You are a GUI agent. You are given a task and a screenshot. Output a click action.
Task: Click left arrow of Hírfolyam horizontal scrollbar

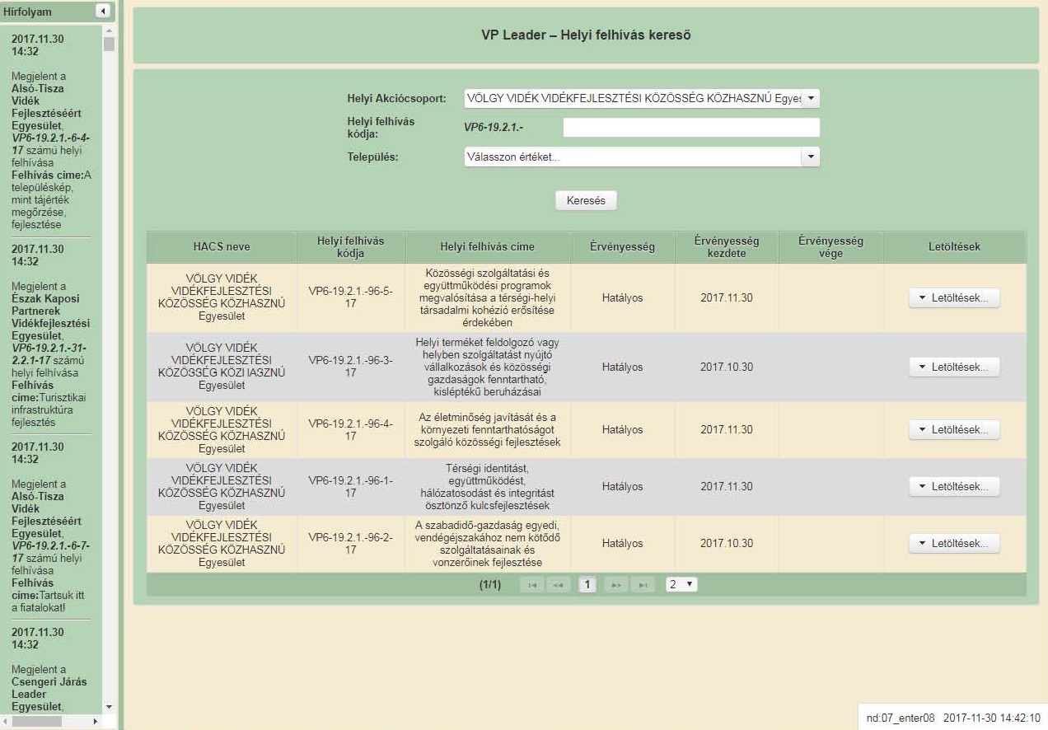[x=6, y=721]
